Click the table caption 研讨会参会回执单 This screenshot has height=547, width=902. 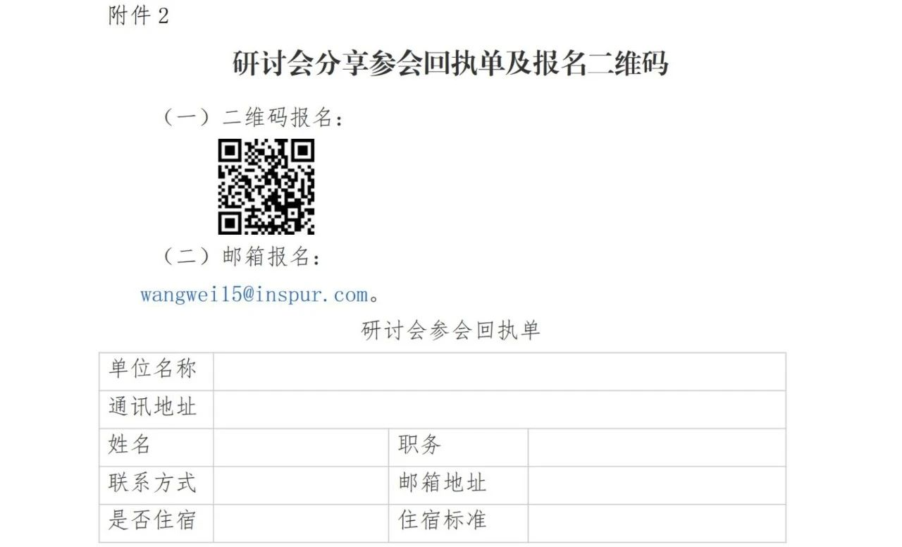click(450, 331)
